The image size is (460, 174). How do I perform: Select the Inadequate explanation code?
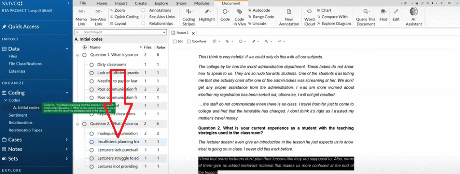(x=118, y=134)
